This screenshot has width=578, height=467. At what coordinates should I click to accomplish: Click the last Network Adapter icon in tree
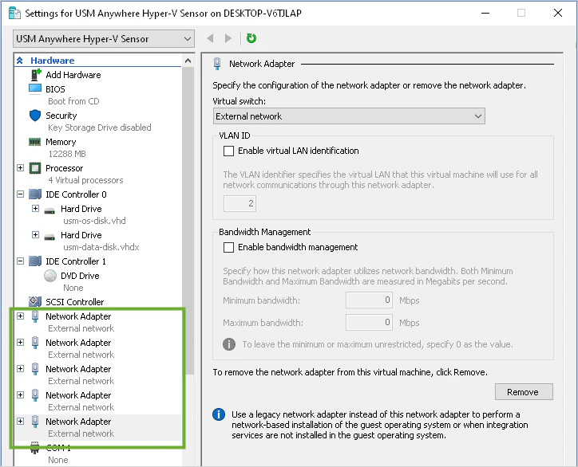(x=35, y=422)
